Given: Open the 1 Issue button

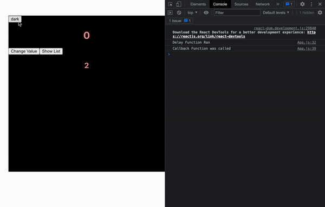Looking at the screenshot, I should pyautogui.click(x=179, y=21).
